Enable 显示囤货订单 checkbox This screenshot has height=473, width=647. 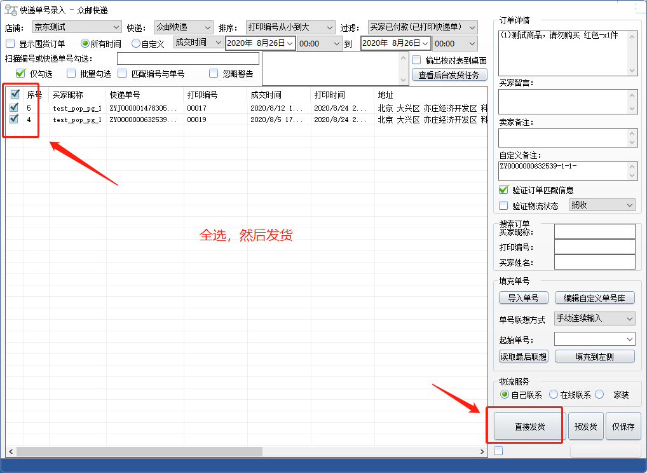coord(10,44)
